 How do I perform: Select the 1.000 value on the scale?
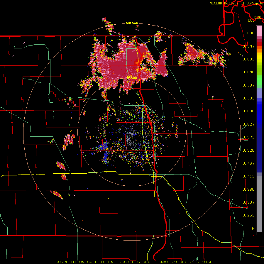[248, 33]
